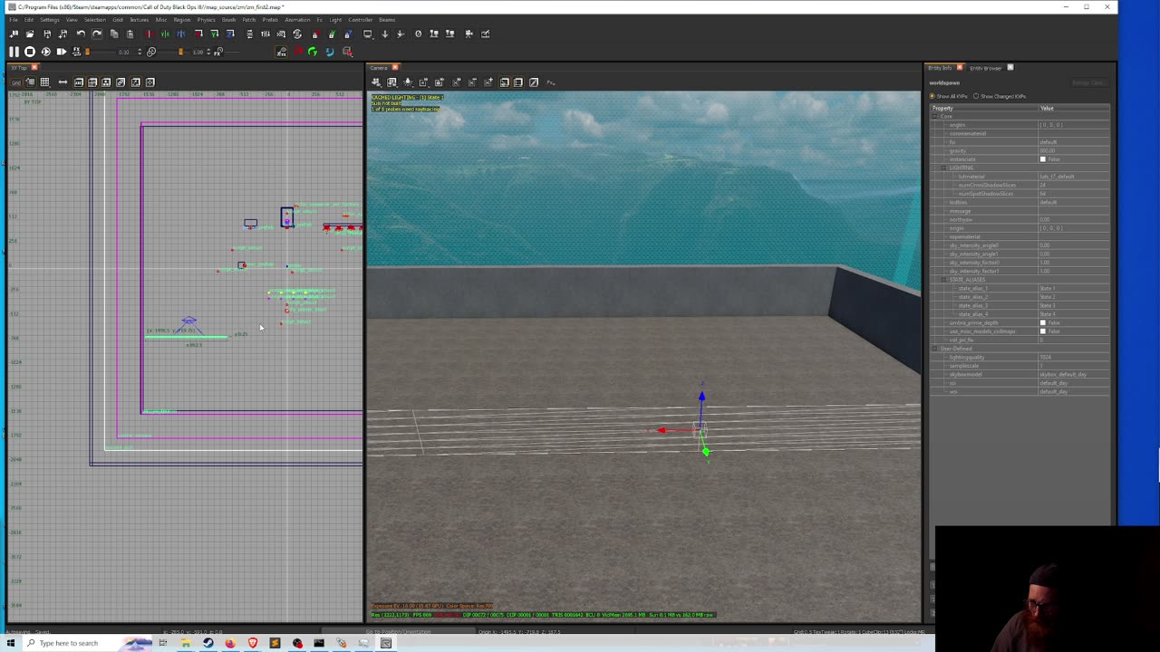Click the Go to Position/Orientation field
The height and width of the screenshot is (652, 1160).
click(398, 632)
